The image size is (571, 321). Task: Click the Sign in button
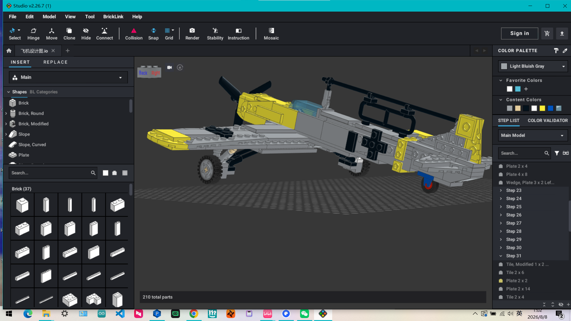pyautogui.click(x=519, y=33)
